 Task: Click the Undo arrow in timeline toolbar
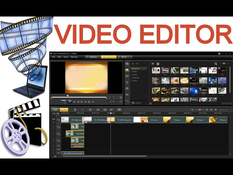coord(75,110)
